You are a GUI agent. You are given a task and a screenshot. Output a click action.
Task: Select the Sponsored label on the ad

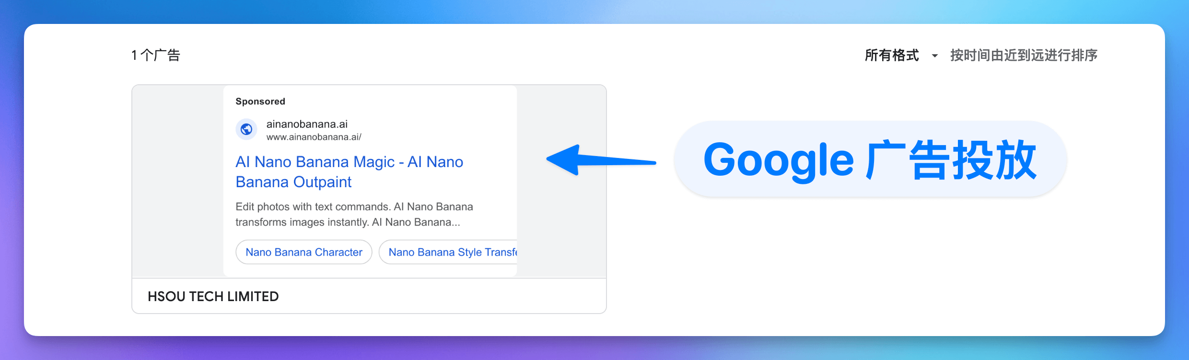[260, 101]
